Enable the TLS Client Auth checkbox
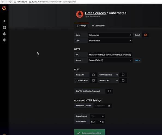This screenshot has width=162, height=135. click(x=93, y=80)
